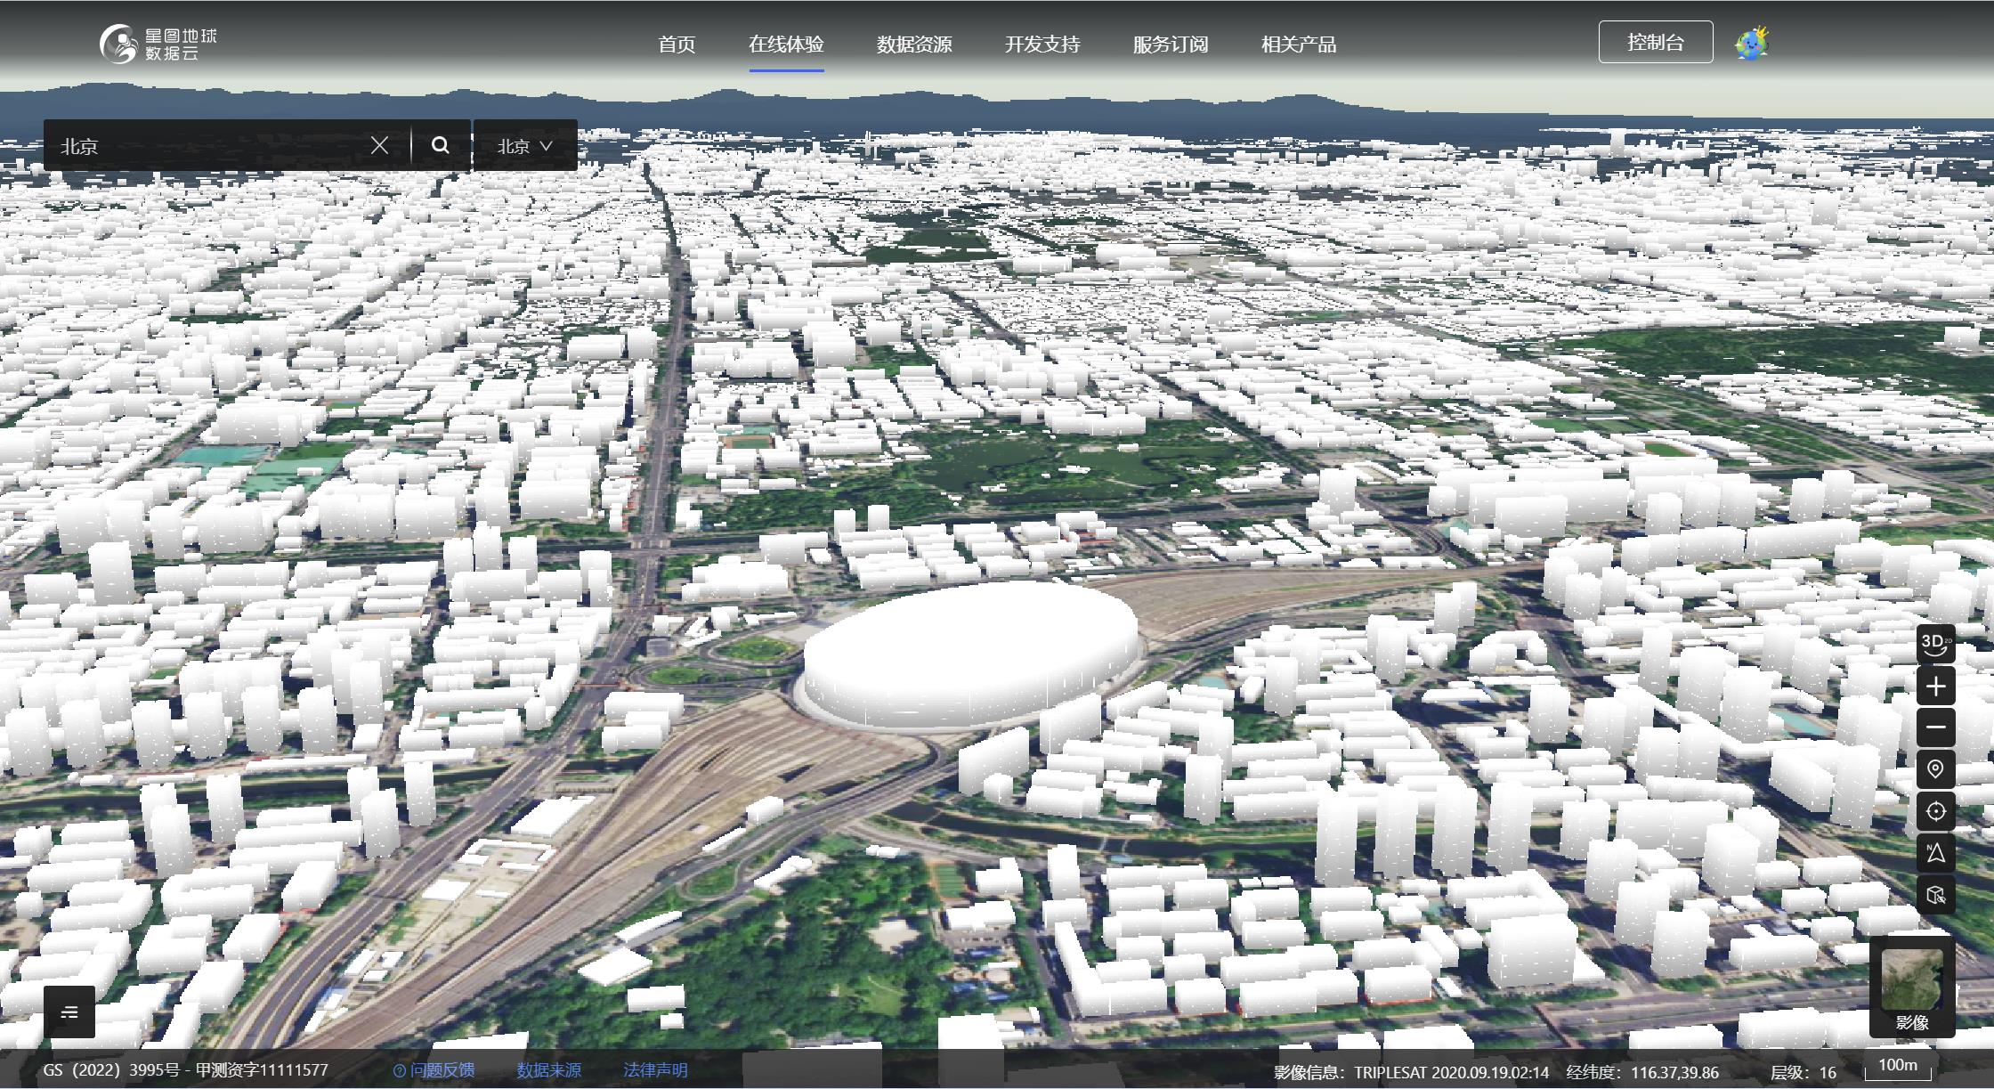Screen dimensions: 1994x1089
Task: Click into the 北京 search input field
Action: [x=209, y=145]
